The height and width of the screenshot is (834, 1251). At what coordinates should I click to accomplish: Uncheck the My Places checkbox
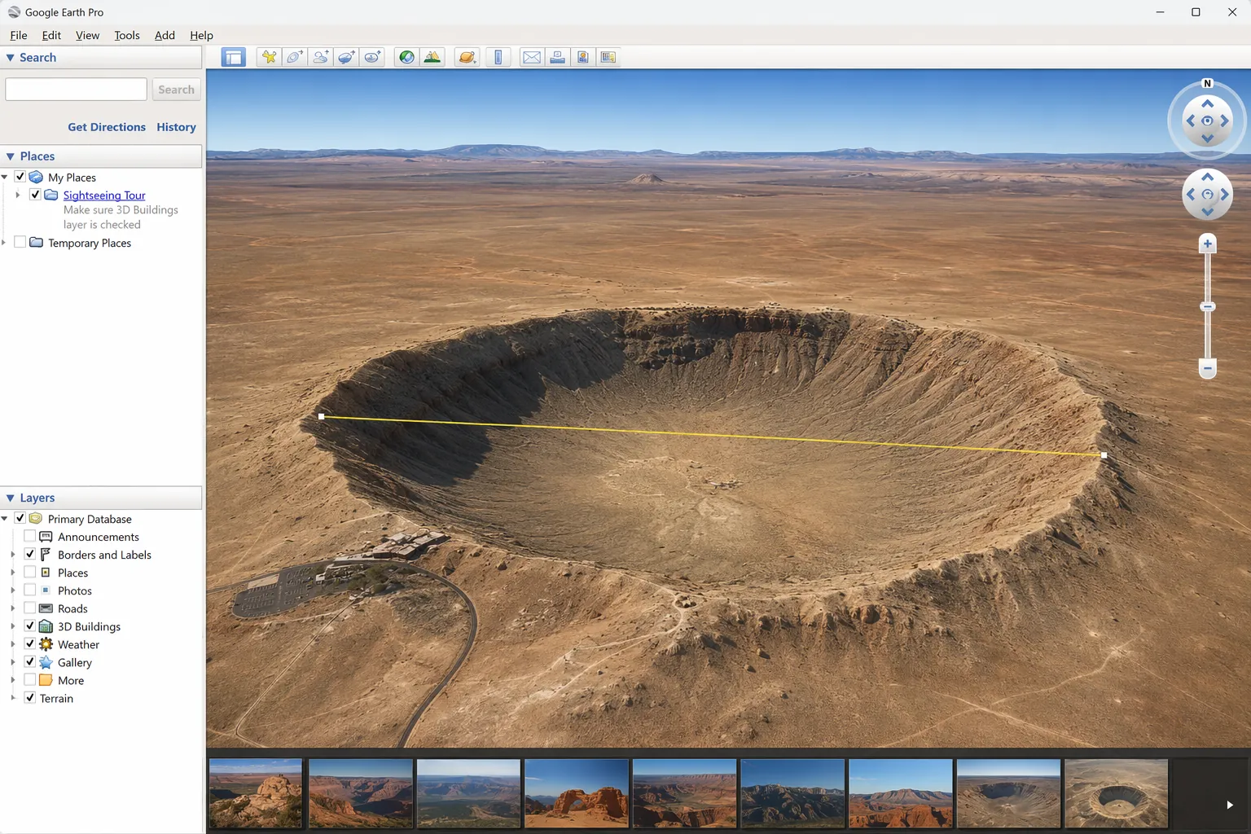20,176
